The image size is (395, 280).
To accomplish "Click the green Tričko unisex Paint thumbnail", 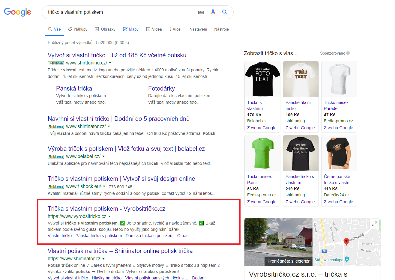I will [262, 153].
